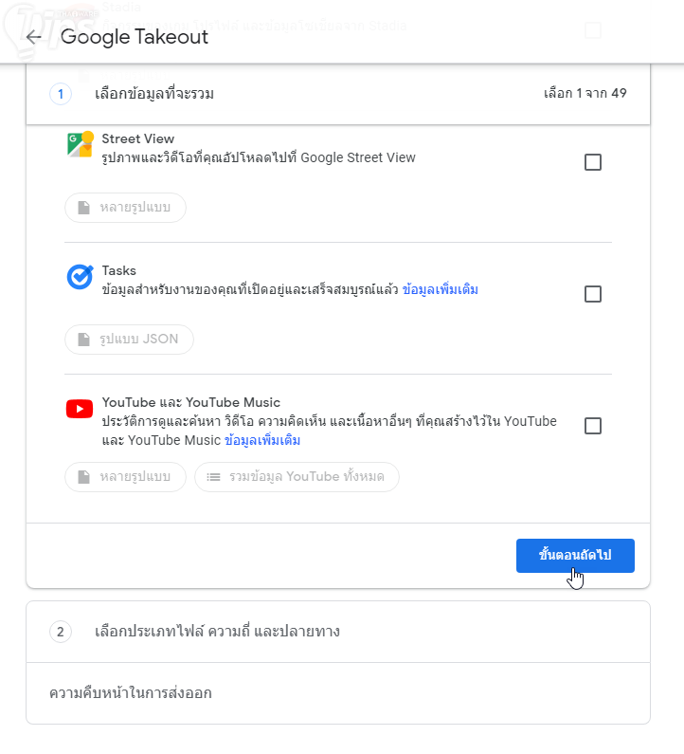This screenshot has width=684, height=754.
Task: Collapse step 1 header section
Action: click(x=338, y=94)
